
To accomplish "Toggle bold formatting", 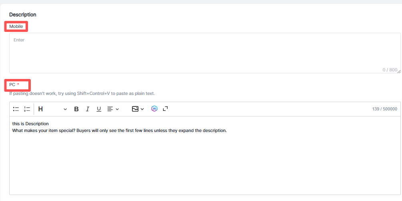I will click(76, 109).
